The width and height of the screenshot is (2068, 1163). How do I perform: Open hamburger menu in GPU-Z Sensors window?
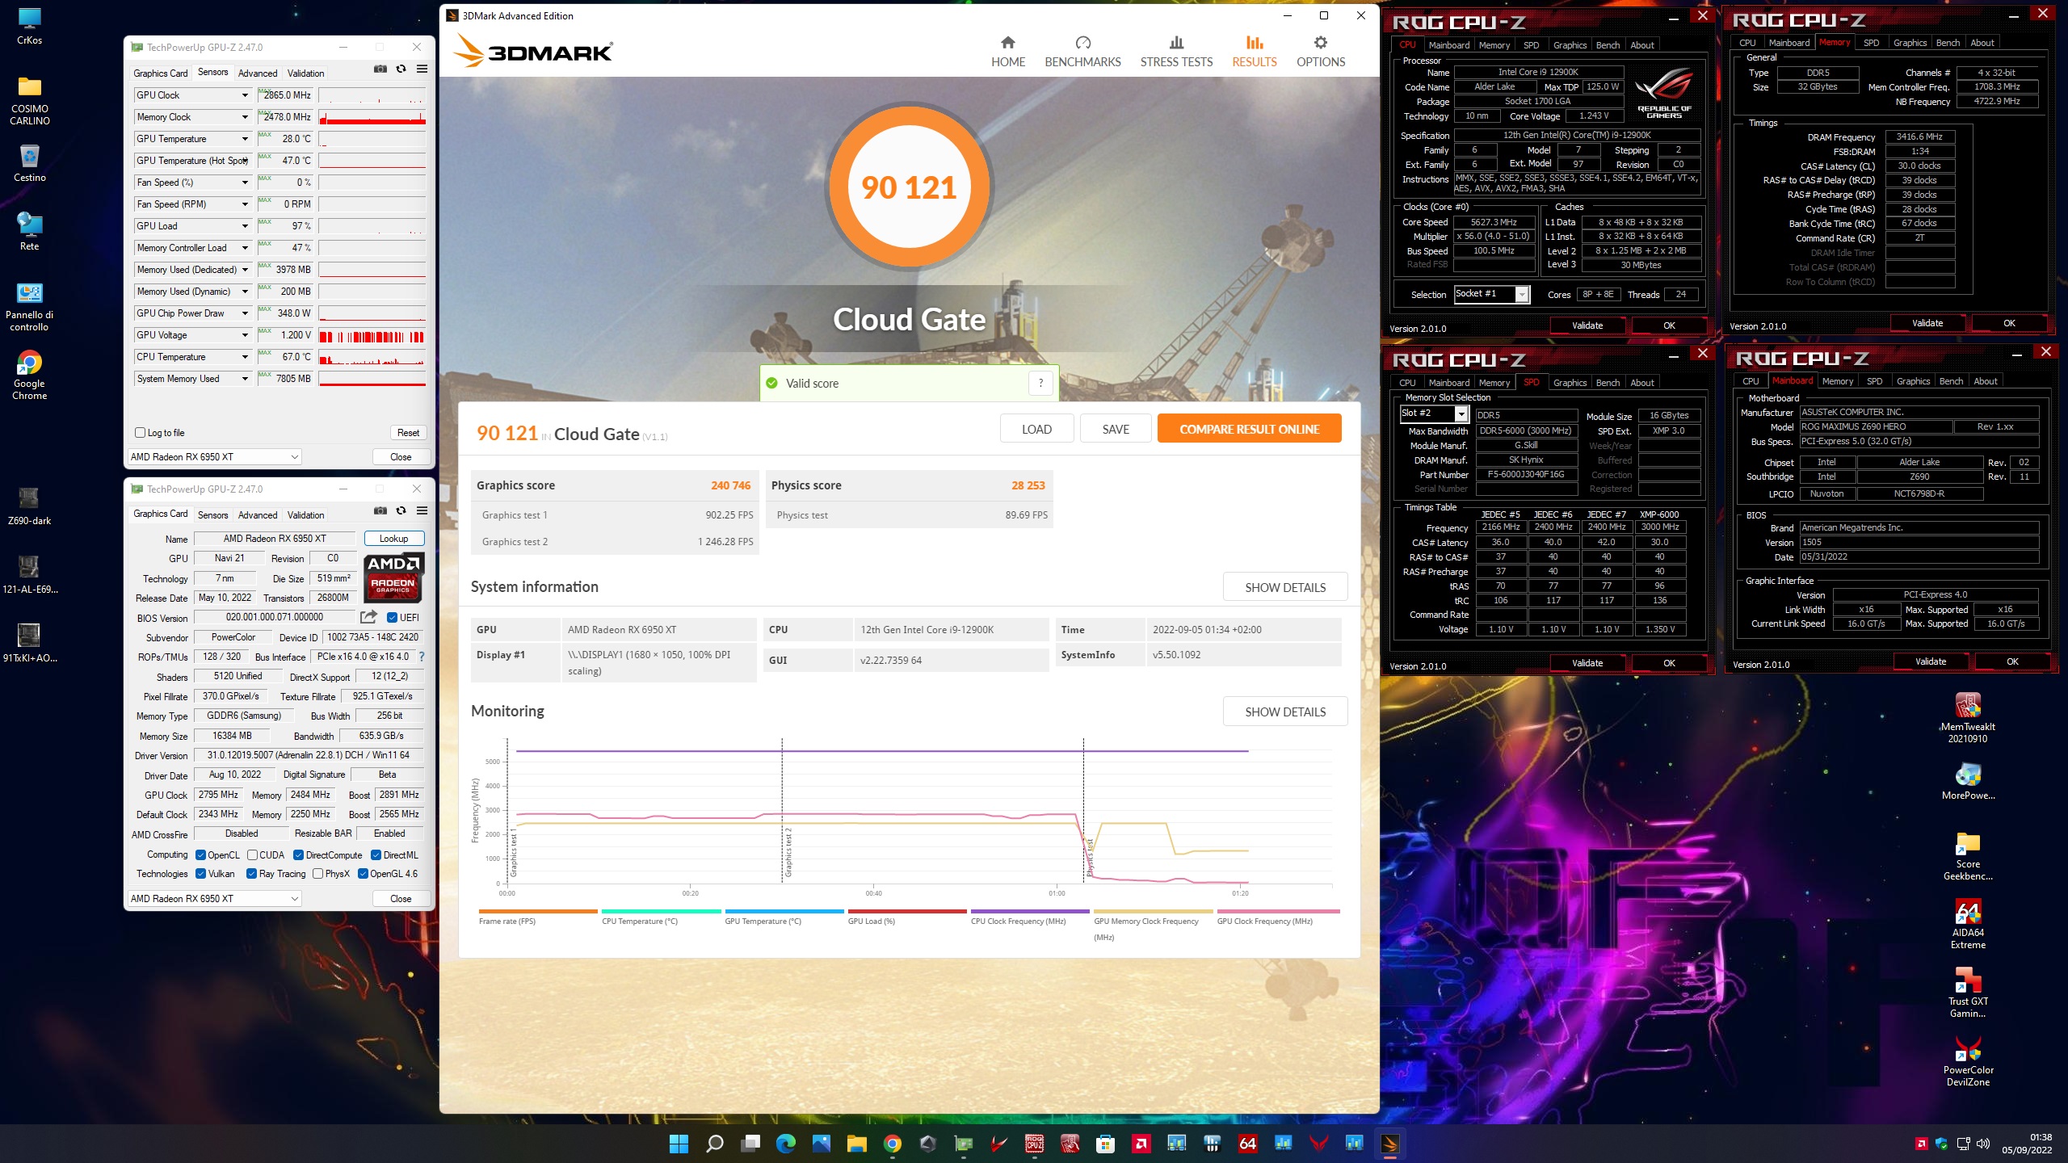tap(422, 69)
